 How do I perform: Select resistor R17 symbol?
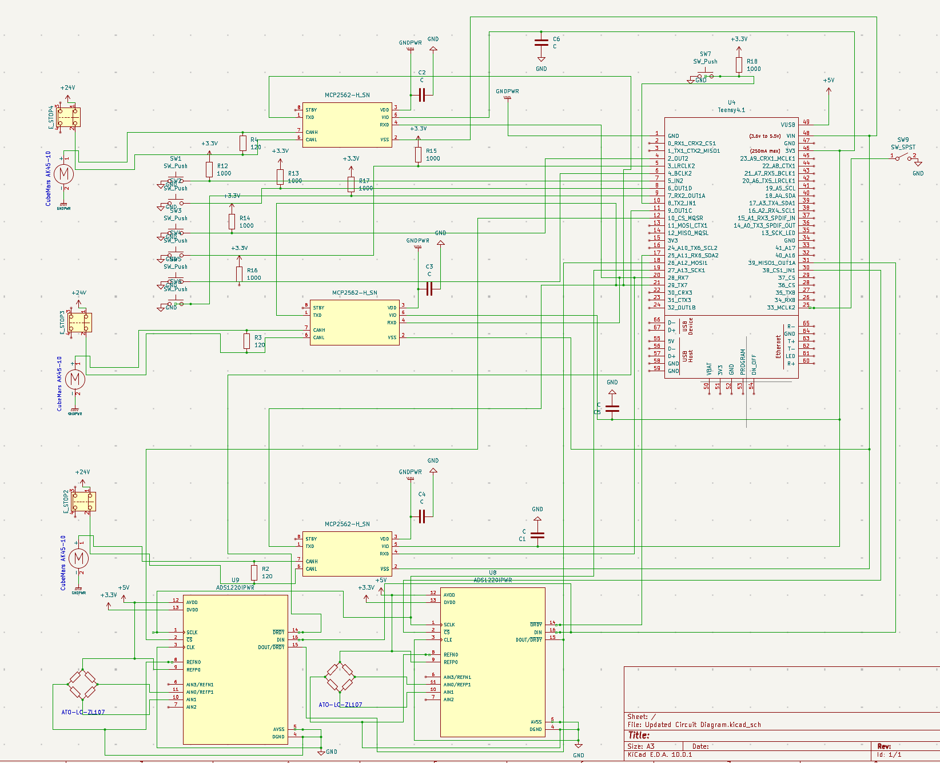point(351,184)
